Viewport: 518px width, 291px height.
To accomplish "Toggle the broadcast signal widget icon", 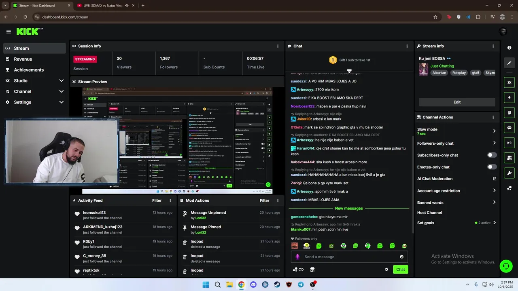I will click(x=509, y=143).
